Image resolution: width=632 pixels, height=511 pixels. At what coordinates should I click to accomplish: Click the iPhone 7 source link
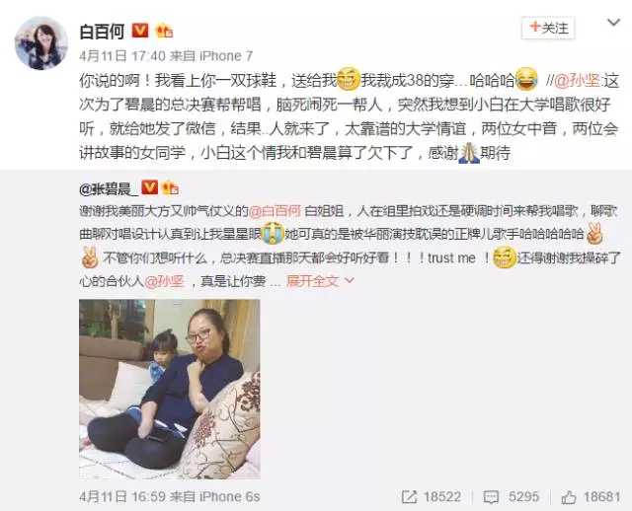(x=226, y=56)
